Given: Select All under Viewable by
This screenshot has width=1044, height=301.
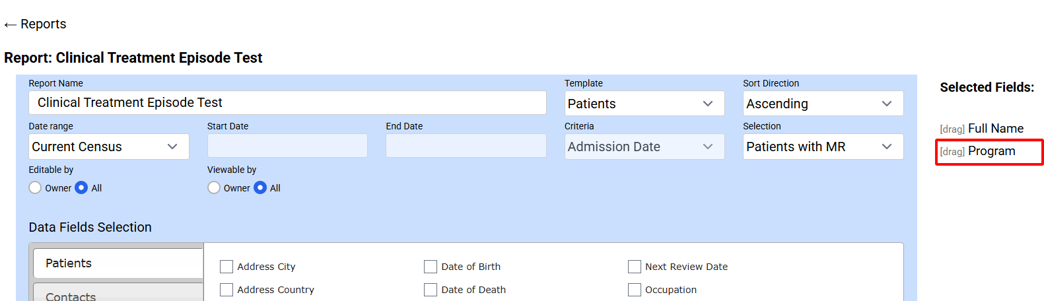Looking at the screenshot, I should (x=261, y=188).
